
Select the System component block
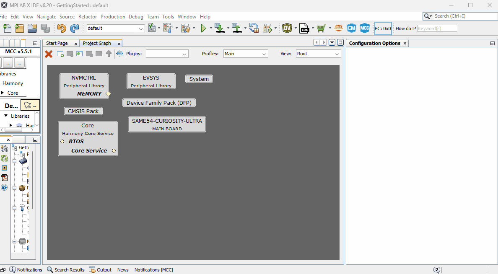[199, 79]
